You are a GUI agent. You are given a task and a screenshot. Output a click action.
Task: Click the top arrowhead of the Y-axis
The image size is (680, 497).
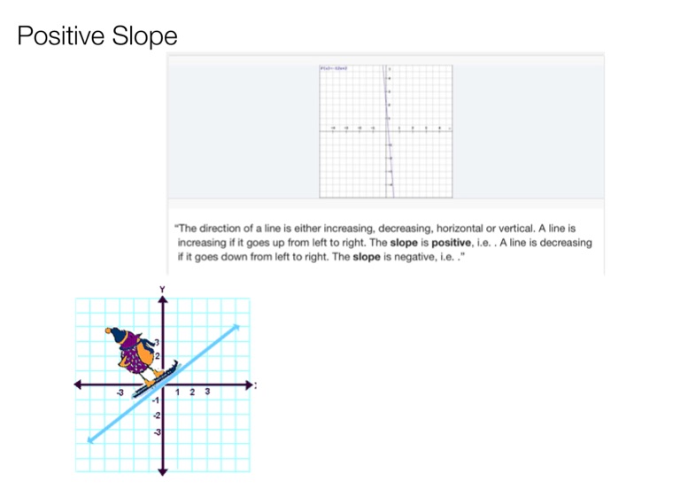pyautogui.click(x=162, y=299)
